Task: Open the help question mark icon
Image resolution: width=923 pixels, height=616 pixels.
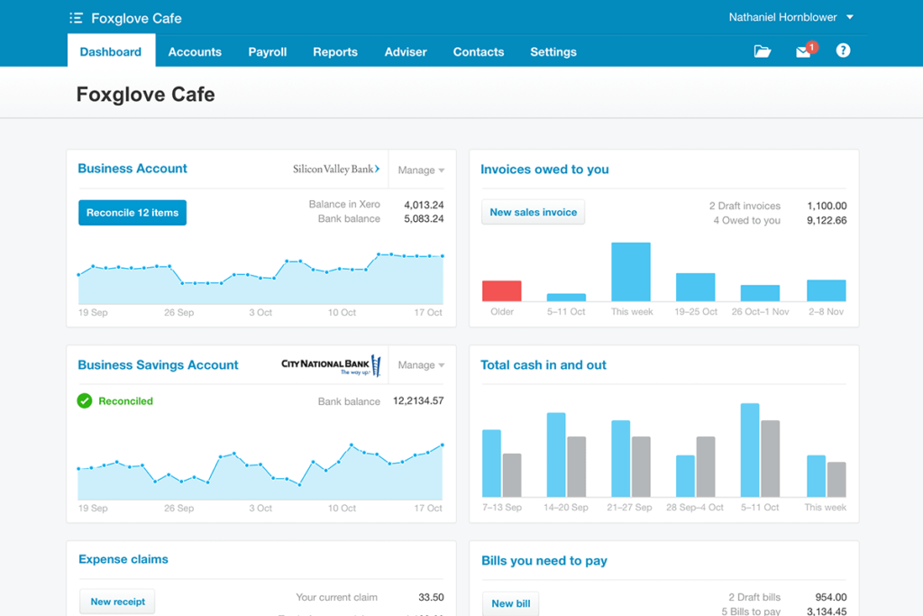Action: [x=843, y=51]
